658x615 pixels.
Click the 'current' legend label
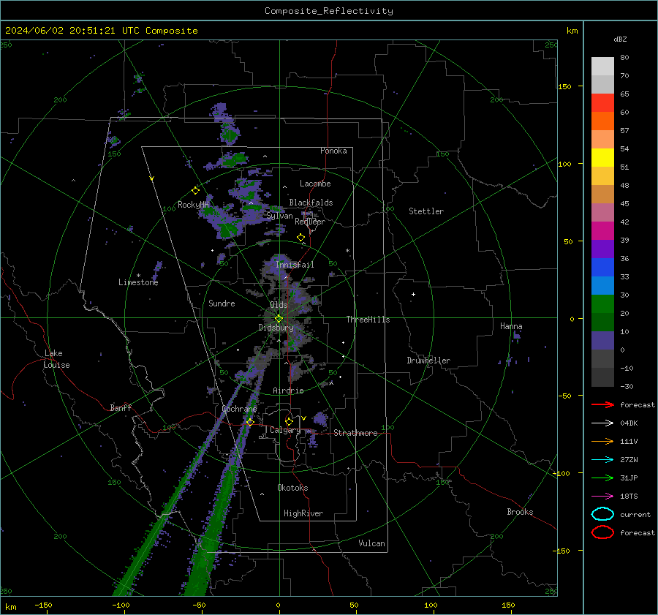[x=635, y=514]
